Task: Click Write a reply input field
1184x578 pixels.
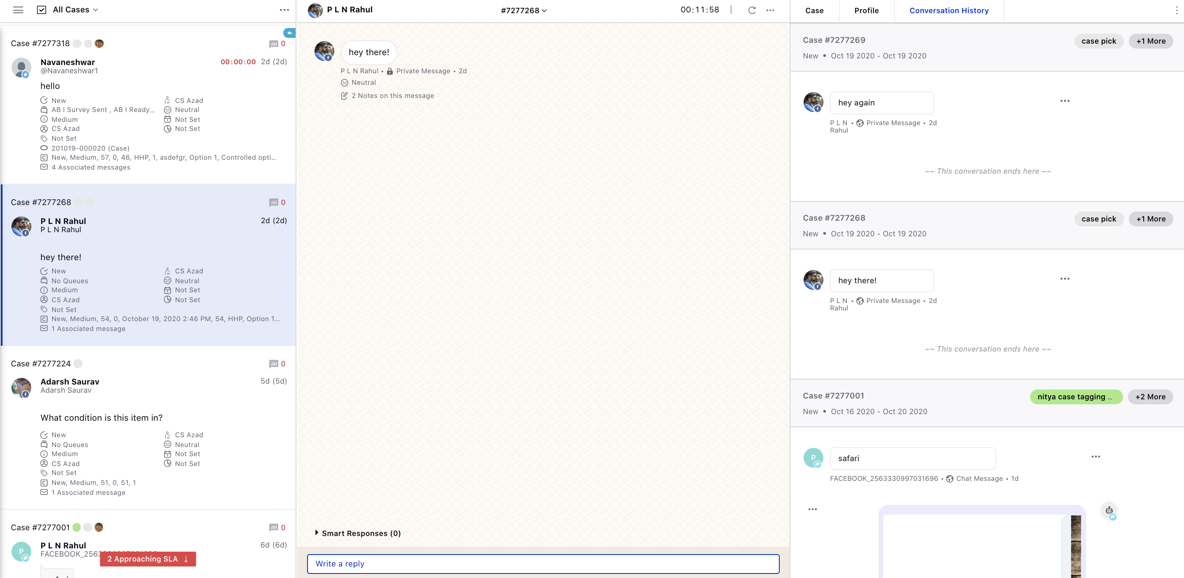Action: click(543, 563)
